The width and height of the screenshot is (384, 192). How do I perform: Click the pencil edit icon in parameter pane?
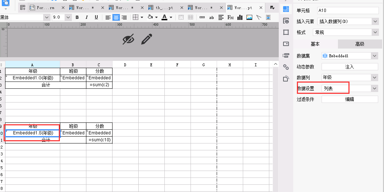(x=146, y=39)
